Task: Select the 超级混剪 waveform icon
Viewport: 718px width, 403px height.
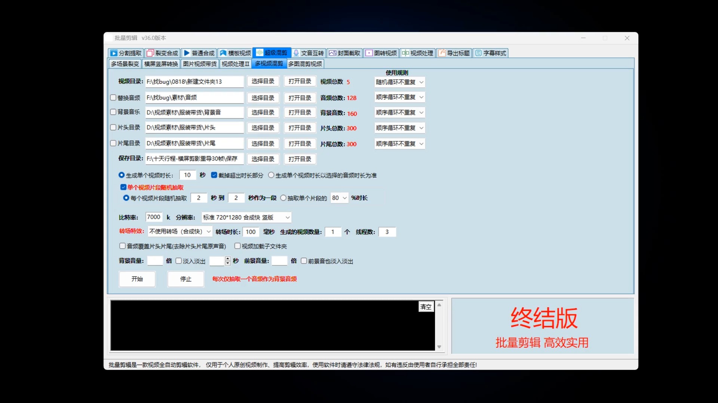Action: point(259,53)
